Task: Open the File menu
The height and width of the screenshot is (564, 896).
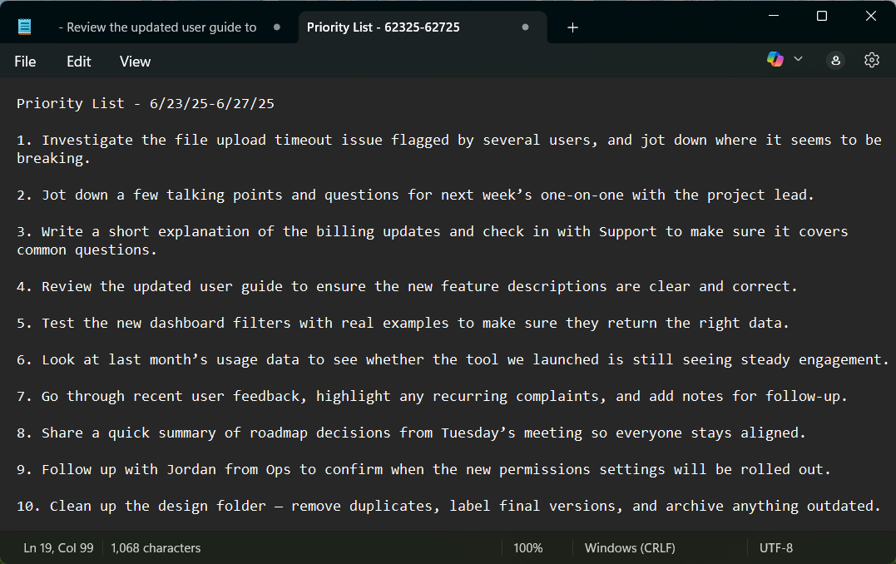Action: (25, 61)
